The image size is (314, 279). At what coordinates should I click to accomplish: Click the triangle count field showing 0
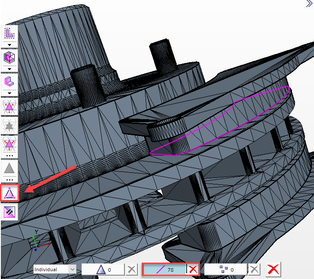[103, 269]
